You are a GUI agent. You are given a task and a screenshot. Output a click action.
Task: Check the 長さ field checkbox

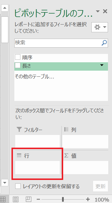pos(18,65)
